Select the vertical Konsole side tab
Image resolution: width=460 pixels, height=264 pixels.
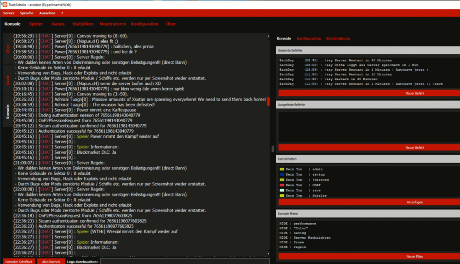coord(8,112)
